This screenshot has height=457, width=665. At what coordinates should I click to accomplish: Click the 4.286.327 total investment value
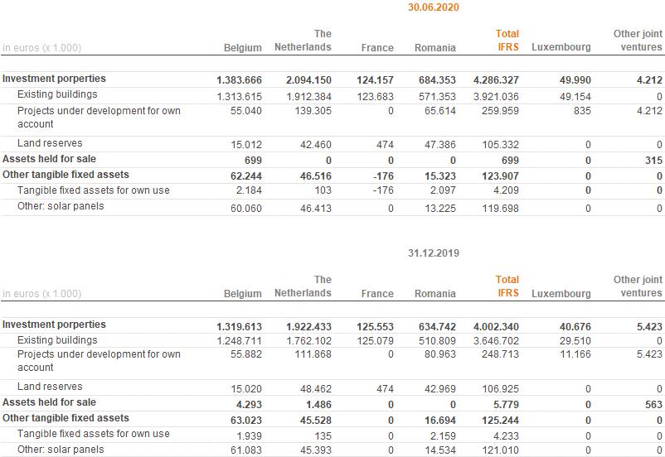coord(496,80)
